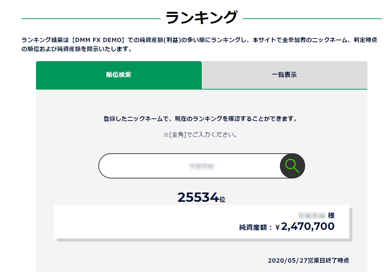
Task: Click the 純資産額 label
Action: (x=253, y=227)
